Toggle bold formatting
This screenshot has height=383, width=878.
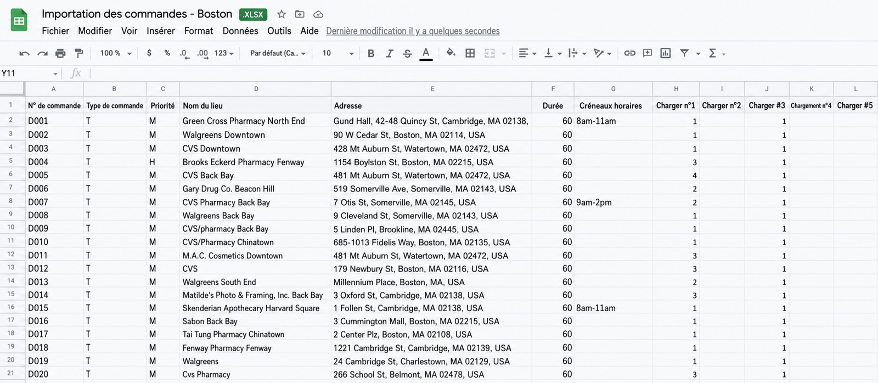[371, 53]
